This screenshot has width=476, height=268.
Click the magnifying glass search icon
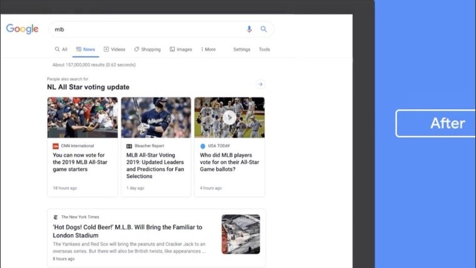[264, 29]
